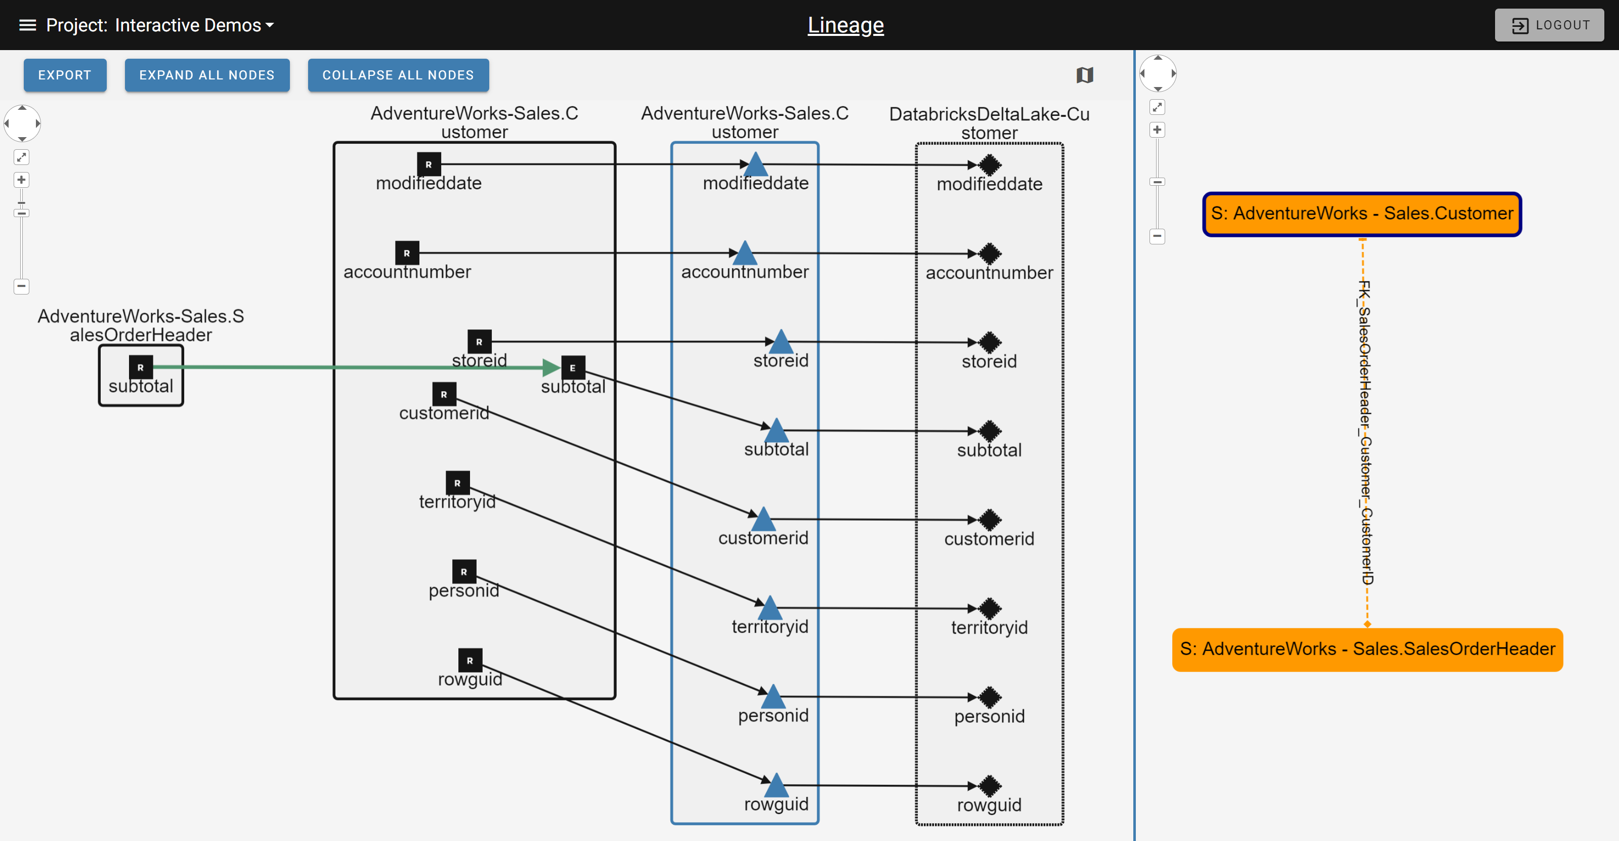The height and width of the screenshot is (841, 1619).
Task: Fit the lineage graph to screen
Action: coord(21,157)
